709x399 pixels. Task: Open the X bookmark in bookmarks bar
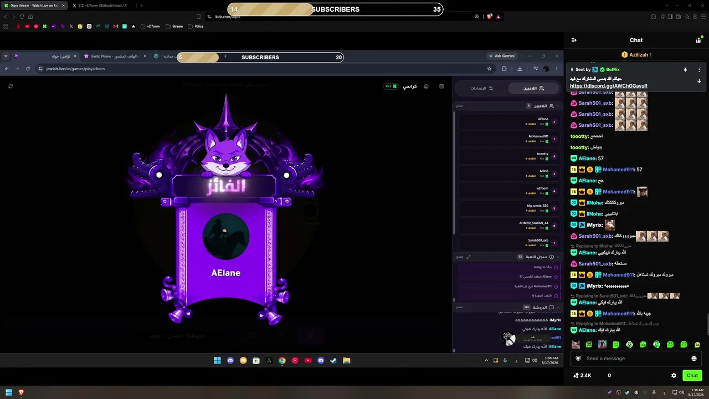[71, 26]
